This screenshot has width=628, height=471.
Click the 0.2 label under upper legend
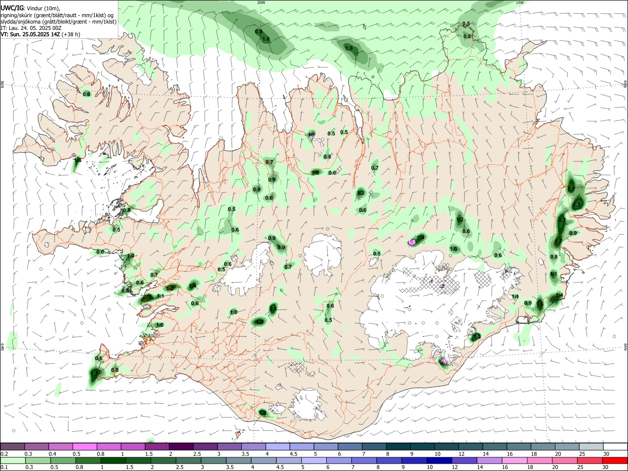(4, 454)
